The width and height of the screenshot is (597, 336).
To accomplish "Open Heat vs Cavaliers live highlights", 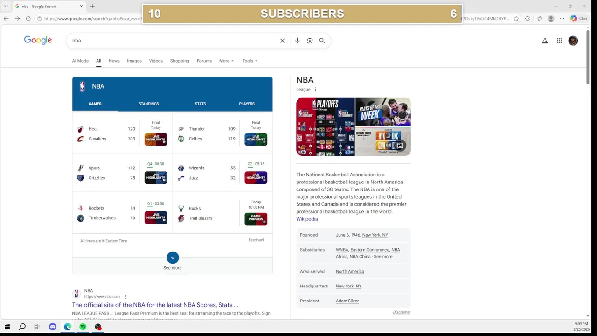I will [156, 139].
